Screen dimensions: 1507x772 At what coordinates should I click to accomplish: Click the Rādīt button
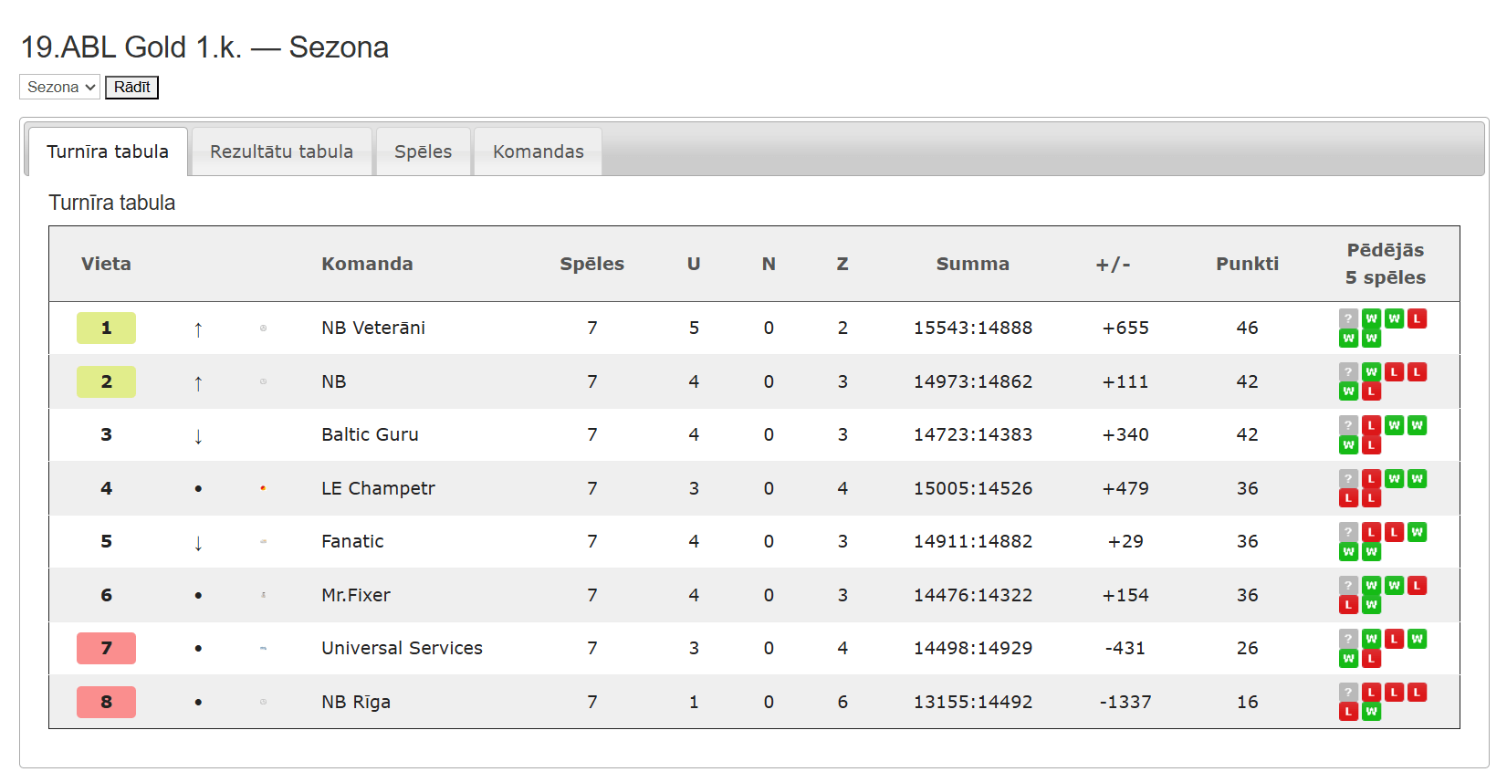click(x=131, y=87)
